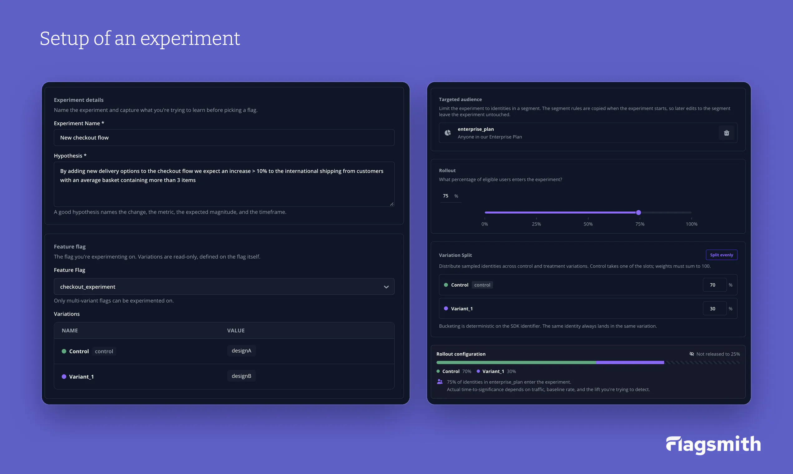Click the 0% tick label on rollout slider
Screen dimensions: 793x474
[485, 224]
